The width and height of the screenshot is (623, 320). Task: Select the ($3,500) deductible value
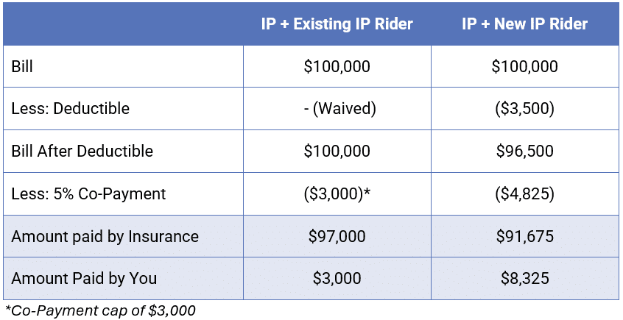pyautogui.click(x=524, y=109)
